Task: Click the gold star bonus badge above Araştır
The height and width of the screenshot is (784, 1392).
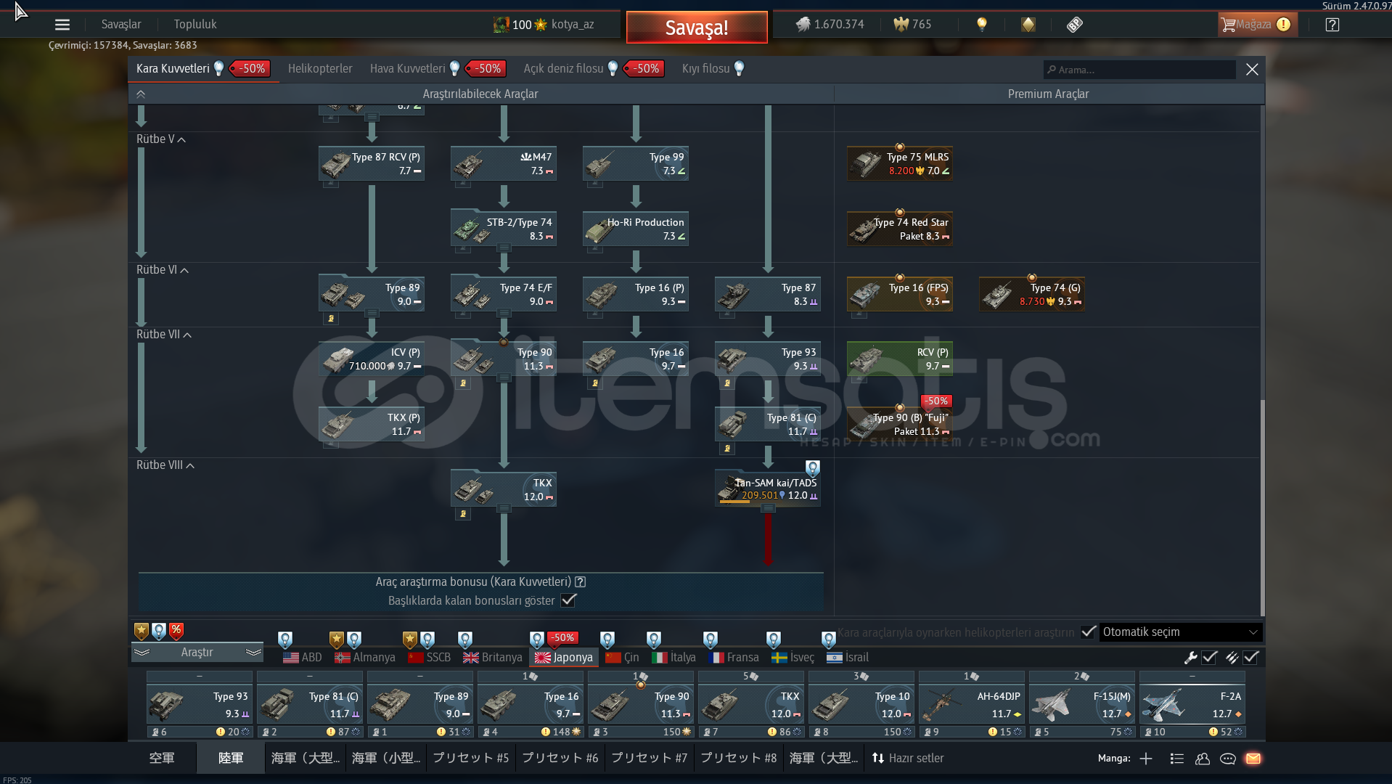Action: [142, 631]
